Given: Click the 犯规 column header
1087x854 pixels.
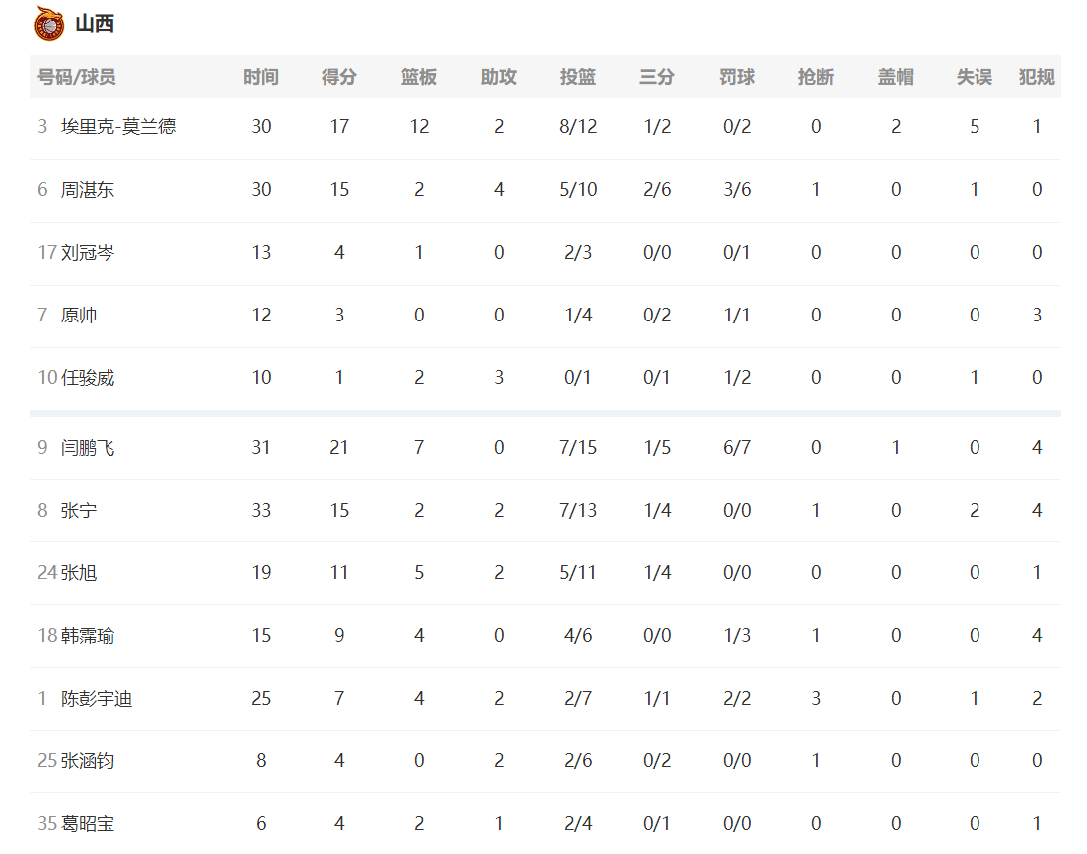Looking at the screenshot, I should pos(1037,77).
